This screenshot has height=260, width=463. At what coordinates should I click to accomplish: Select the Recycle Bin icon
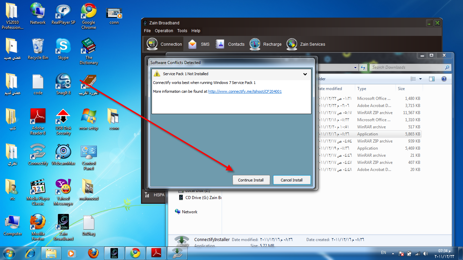coord(38,49)
